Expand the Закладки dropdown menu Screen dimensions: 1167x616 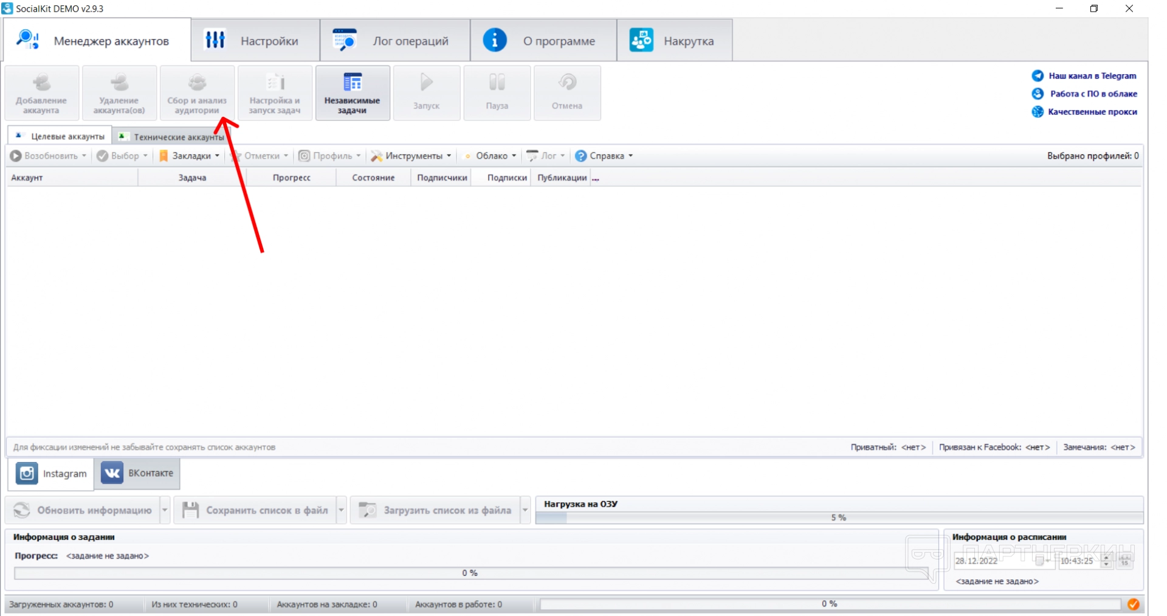(190, 156)
